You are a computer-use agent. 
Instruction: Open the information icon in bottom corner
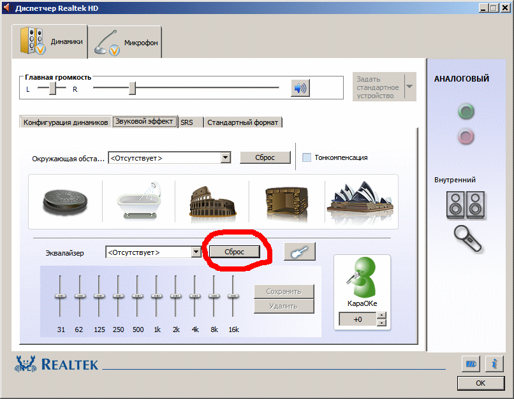[494, 363]
